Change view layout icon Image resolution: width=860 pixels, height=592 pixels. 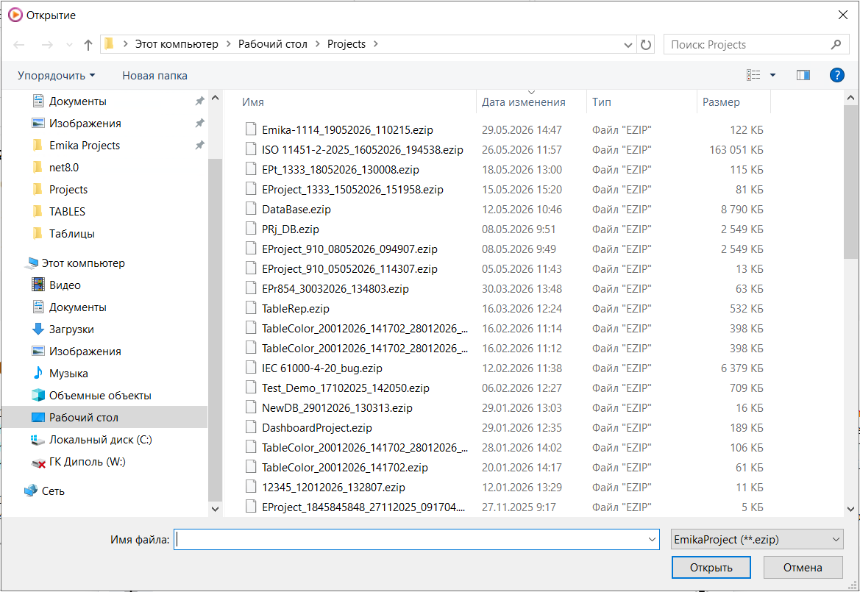[753, 75]
